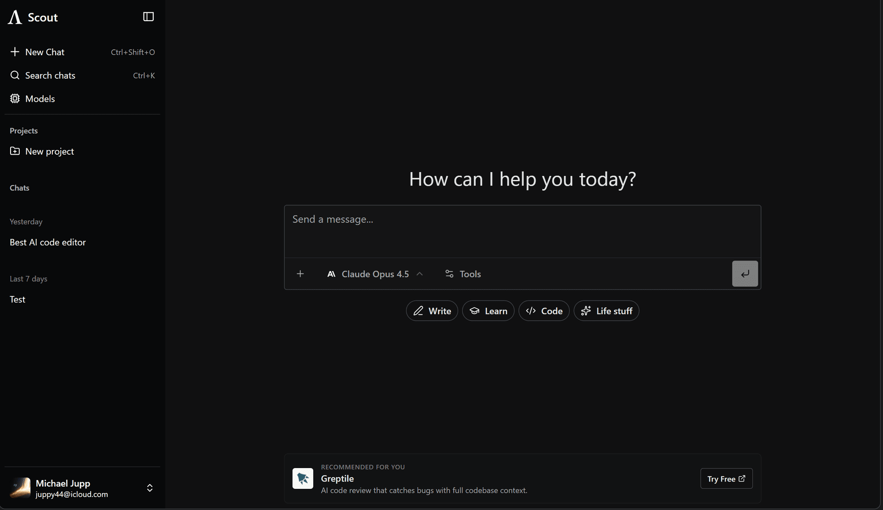Click the plus attachment icon
883x510 pixels.
(300, 274)
